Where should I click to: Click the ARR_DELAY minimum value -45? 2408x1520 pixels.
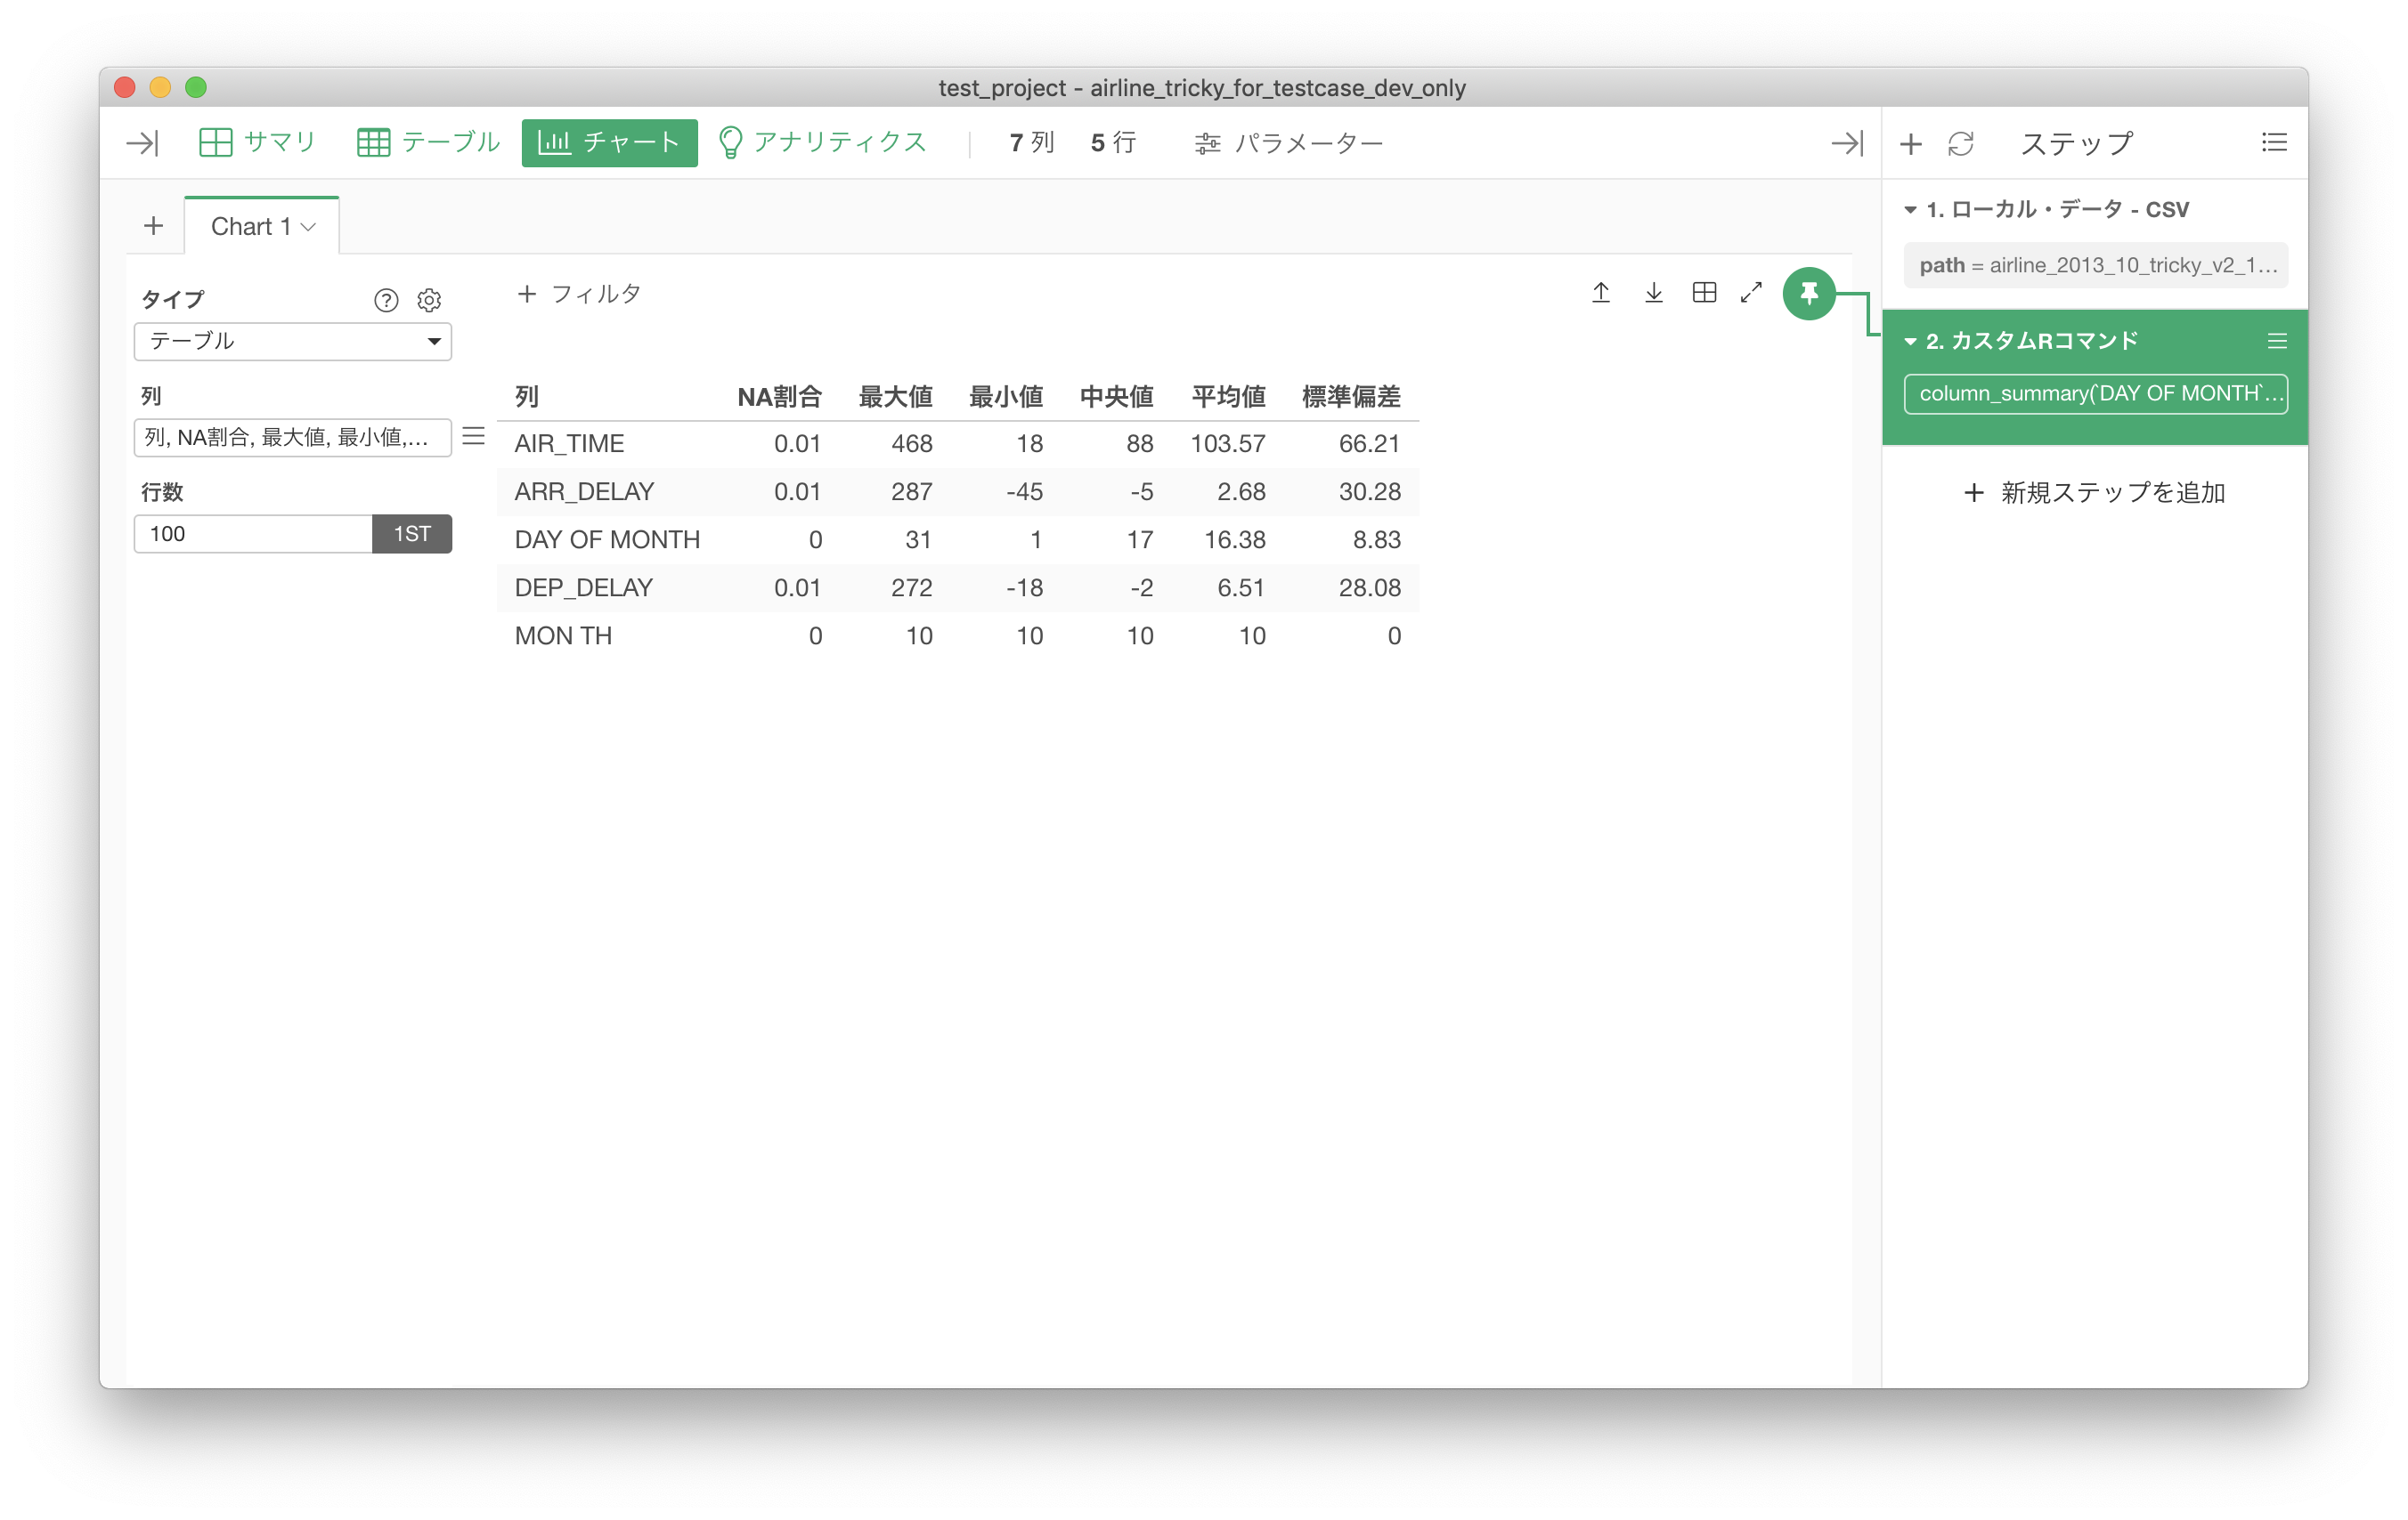pyautogui.click(x=1024, y=491)
